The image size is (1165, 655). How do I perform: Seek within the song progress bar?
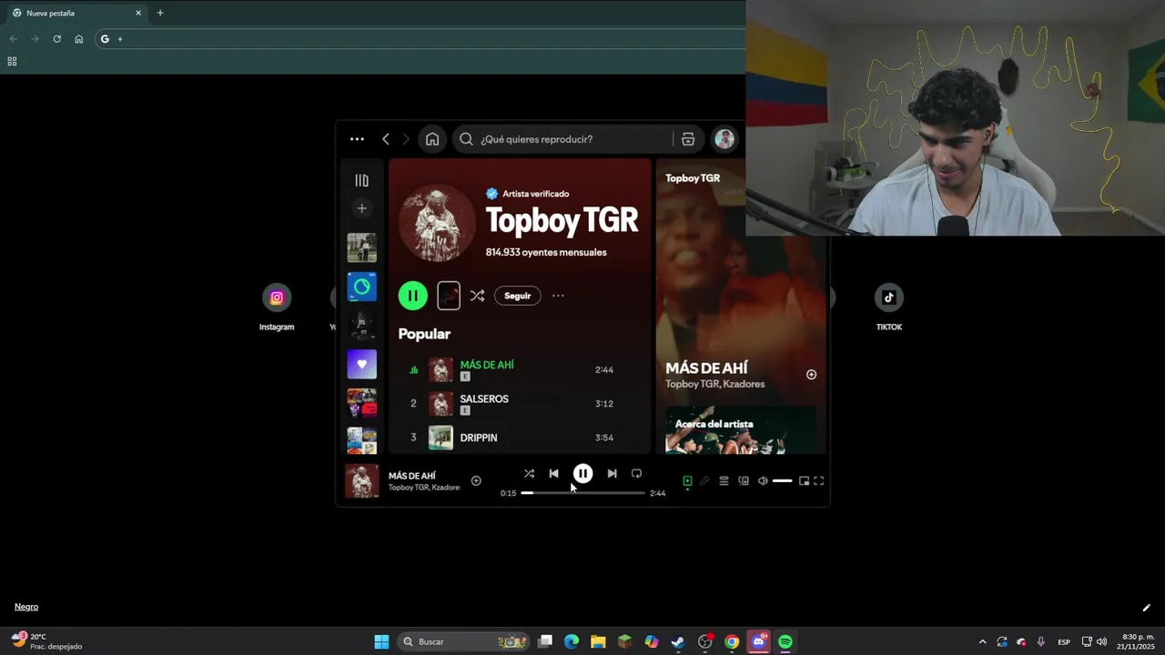tap(582, 493)
